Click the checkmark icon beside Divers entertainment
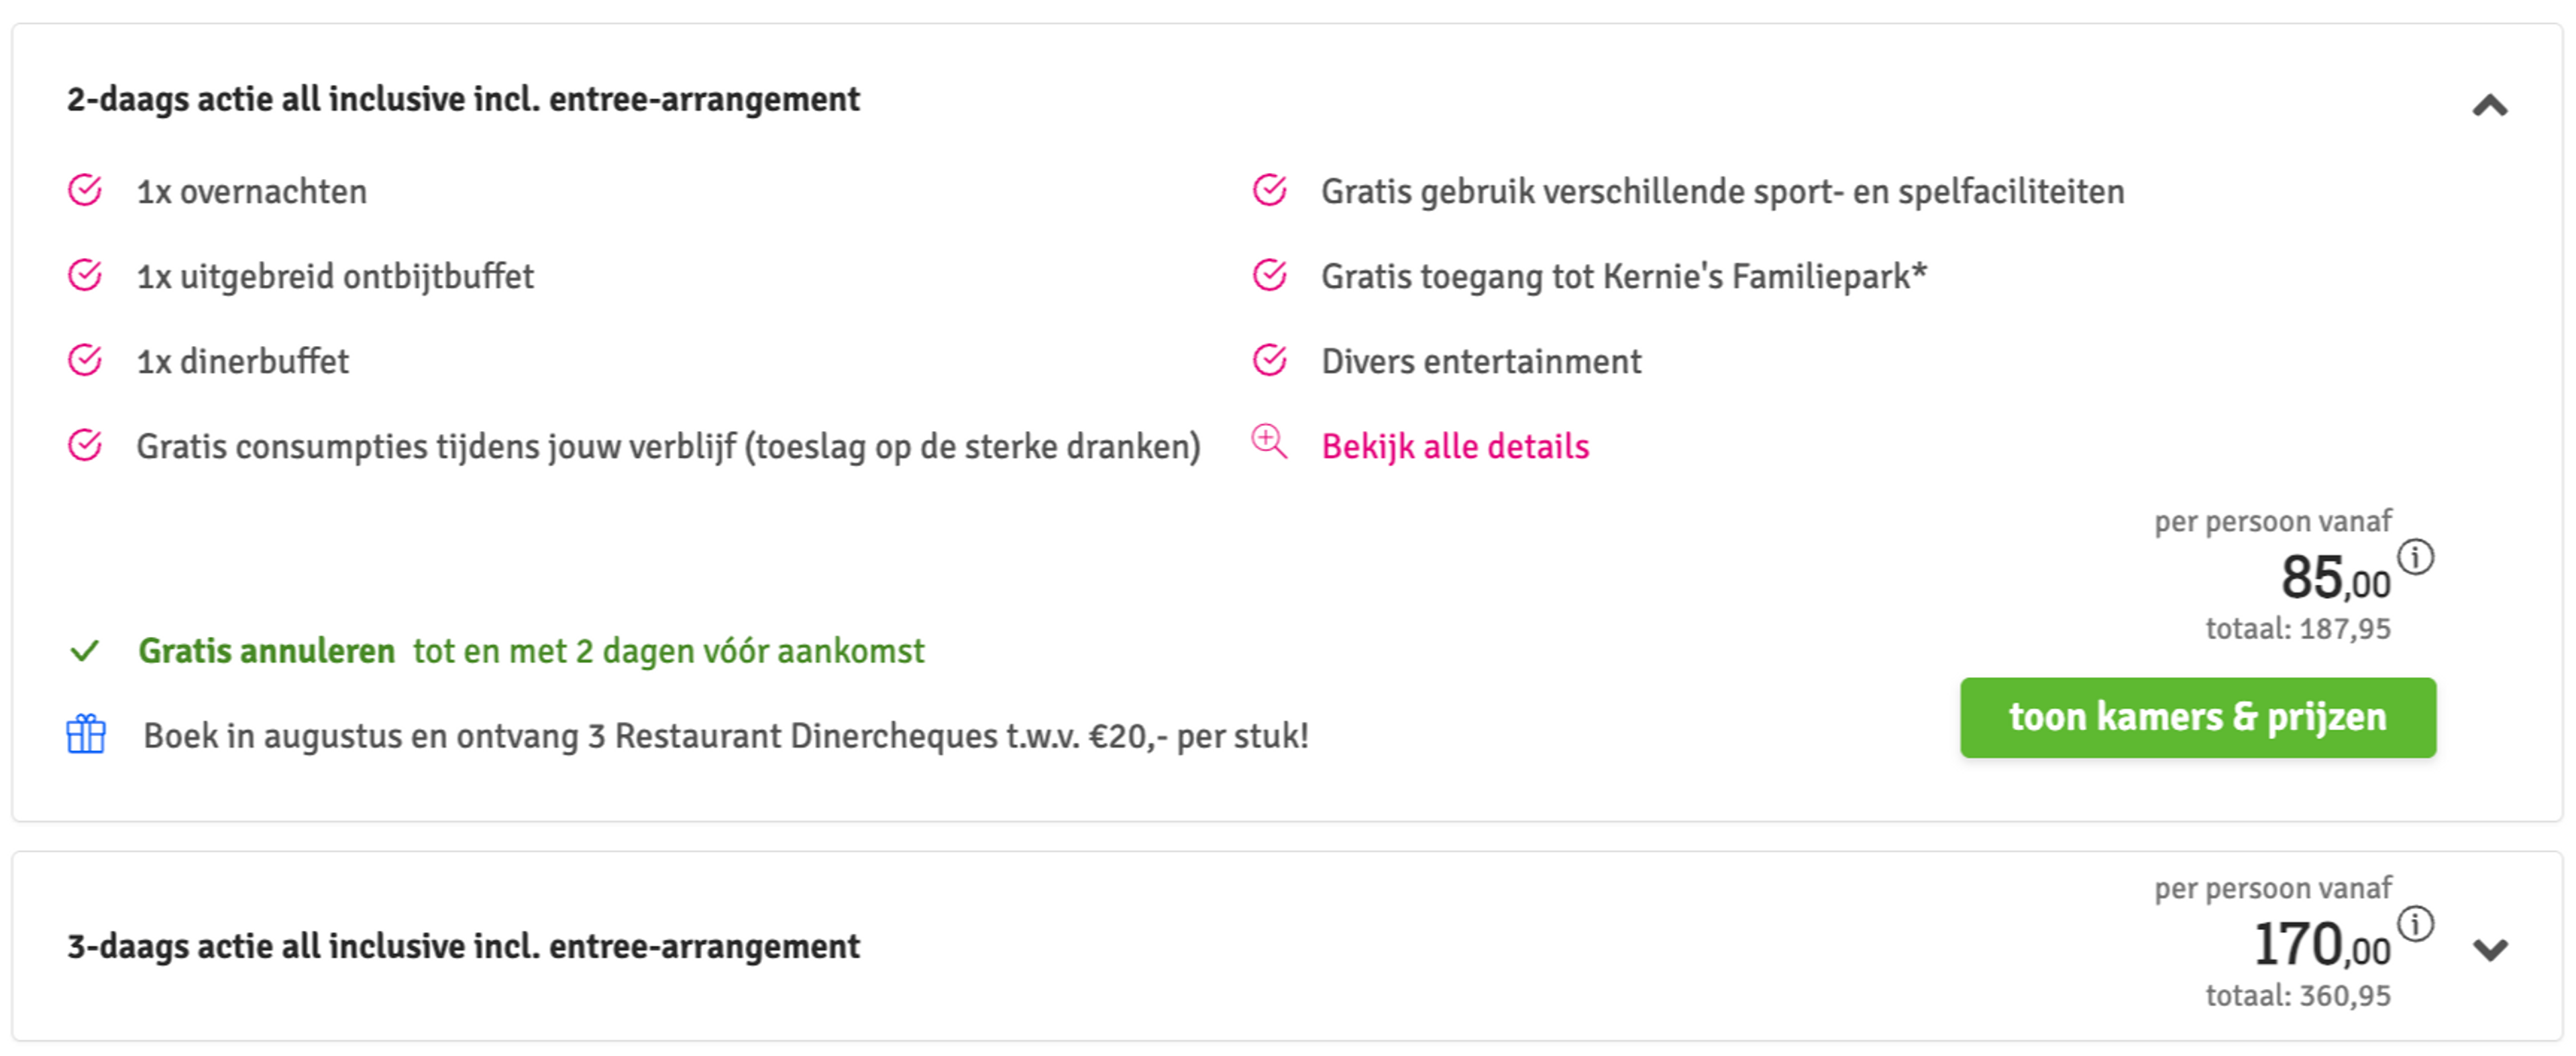 coord(1270,359)
